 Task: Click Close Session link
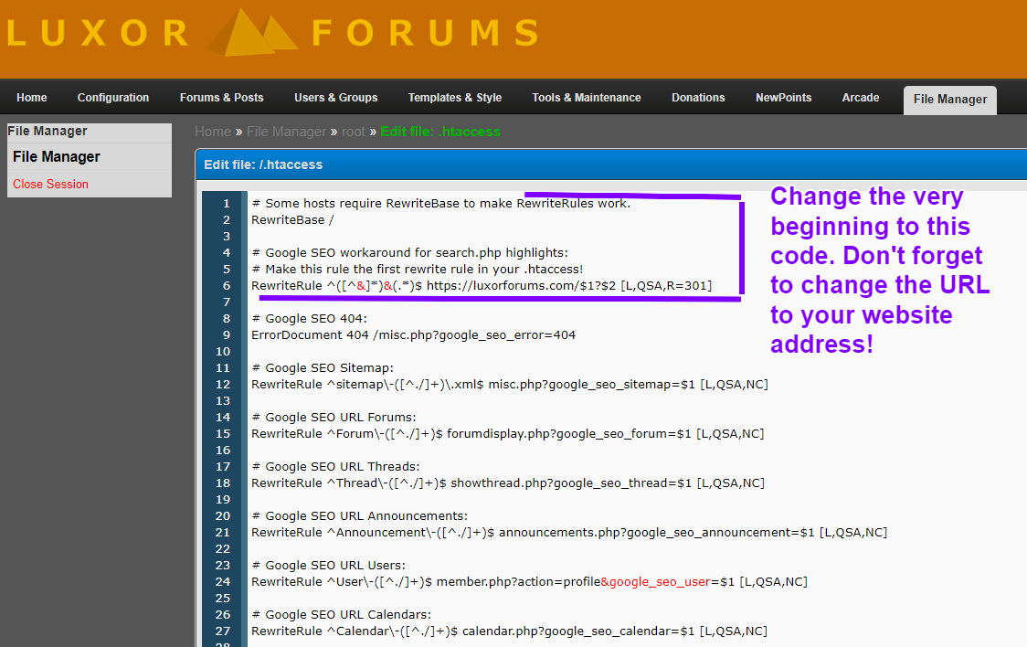coord(50,184)
